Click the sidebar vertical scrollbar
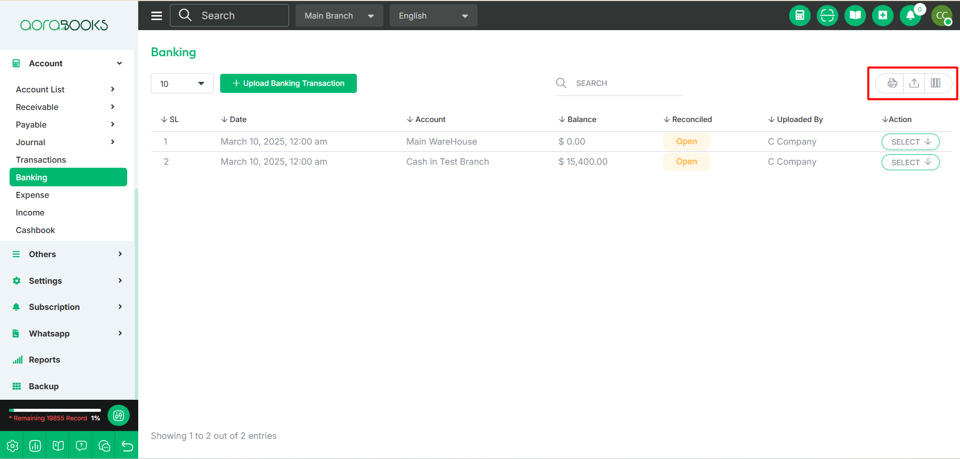Screen dimensions: 960x459 click(x=136, y=294)
